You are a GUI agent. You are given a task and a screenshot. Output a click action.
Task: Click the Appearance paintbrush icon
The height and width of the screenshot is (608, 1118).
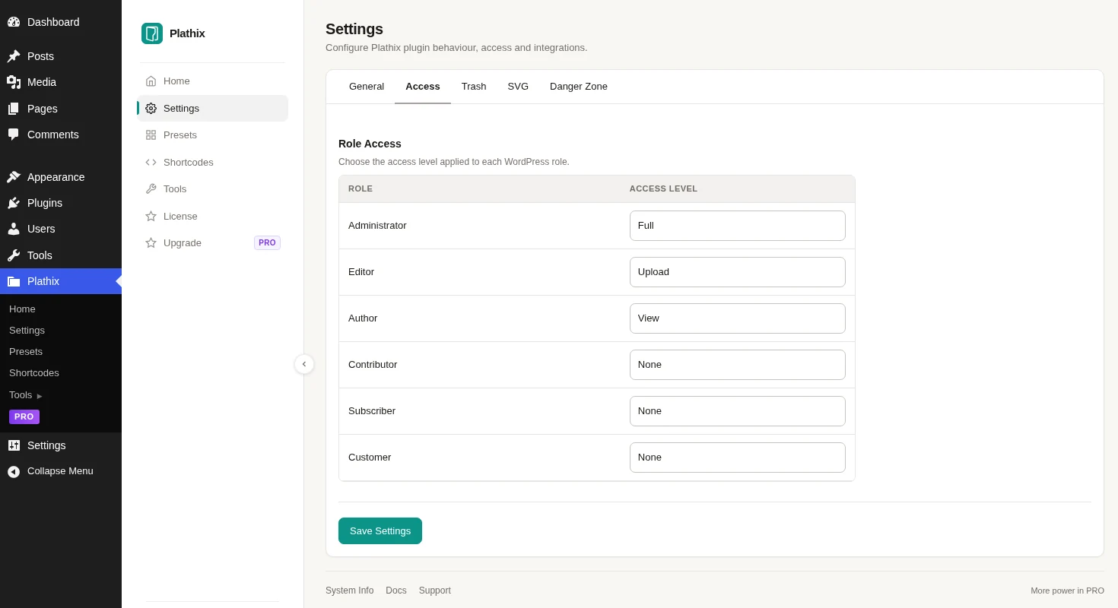click(x=14, y=177)
